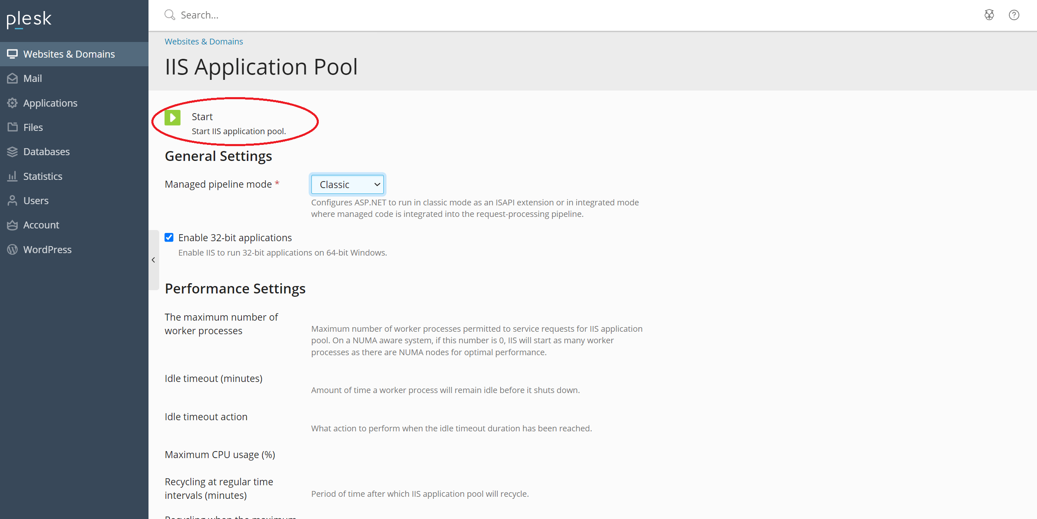Open Websites & Domains in sidebar

coord(74,54)
